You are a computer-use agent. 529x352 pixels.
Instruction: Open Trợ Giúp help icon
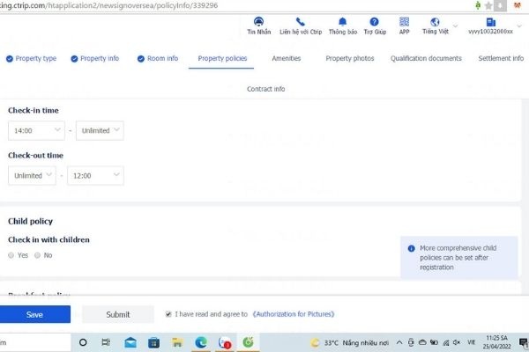pos(374,22)
